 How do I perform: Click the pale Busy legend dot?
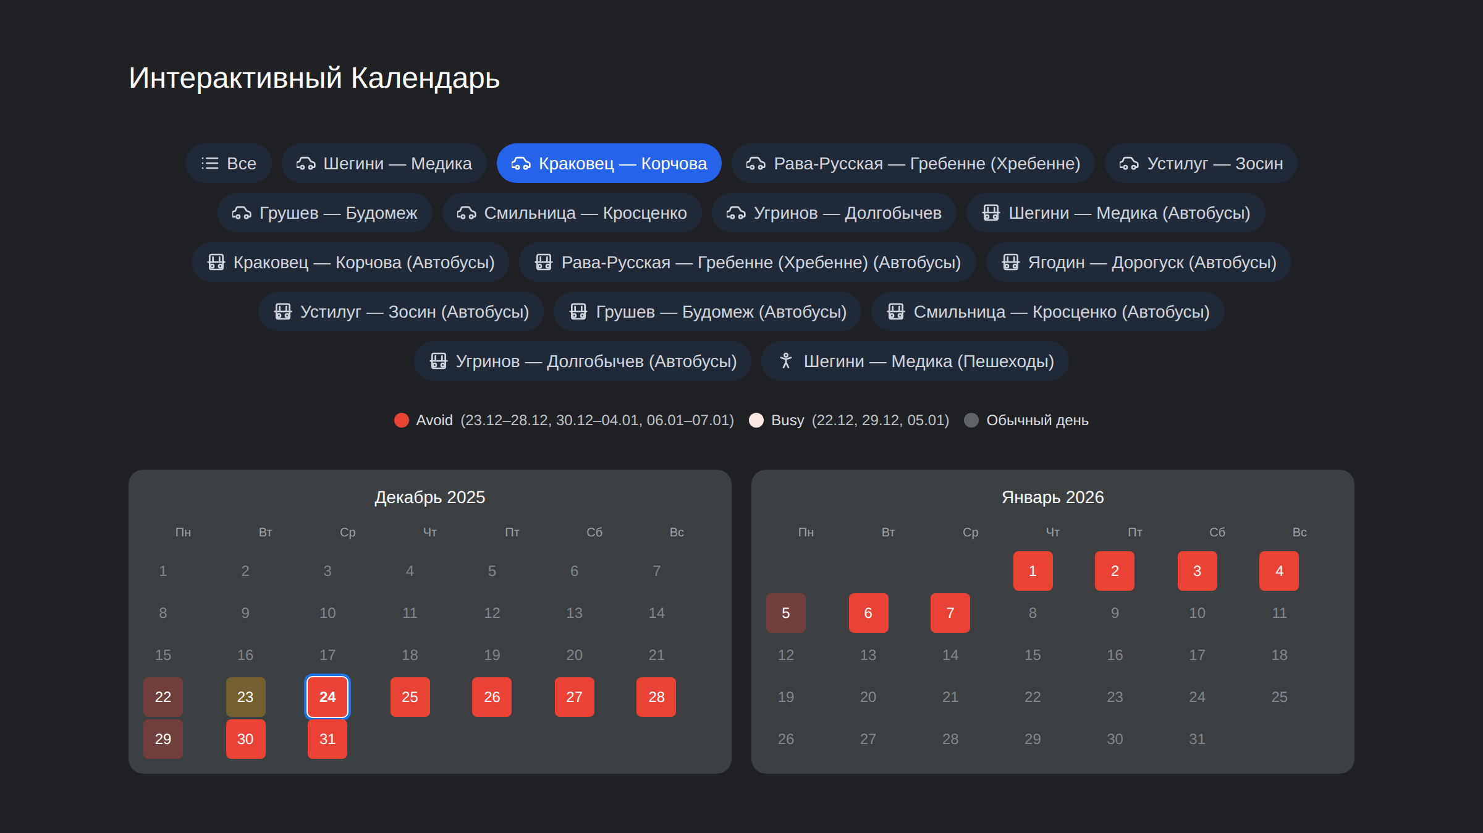[x=756, y=420]
